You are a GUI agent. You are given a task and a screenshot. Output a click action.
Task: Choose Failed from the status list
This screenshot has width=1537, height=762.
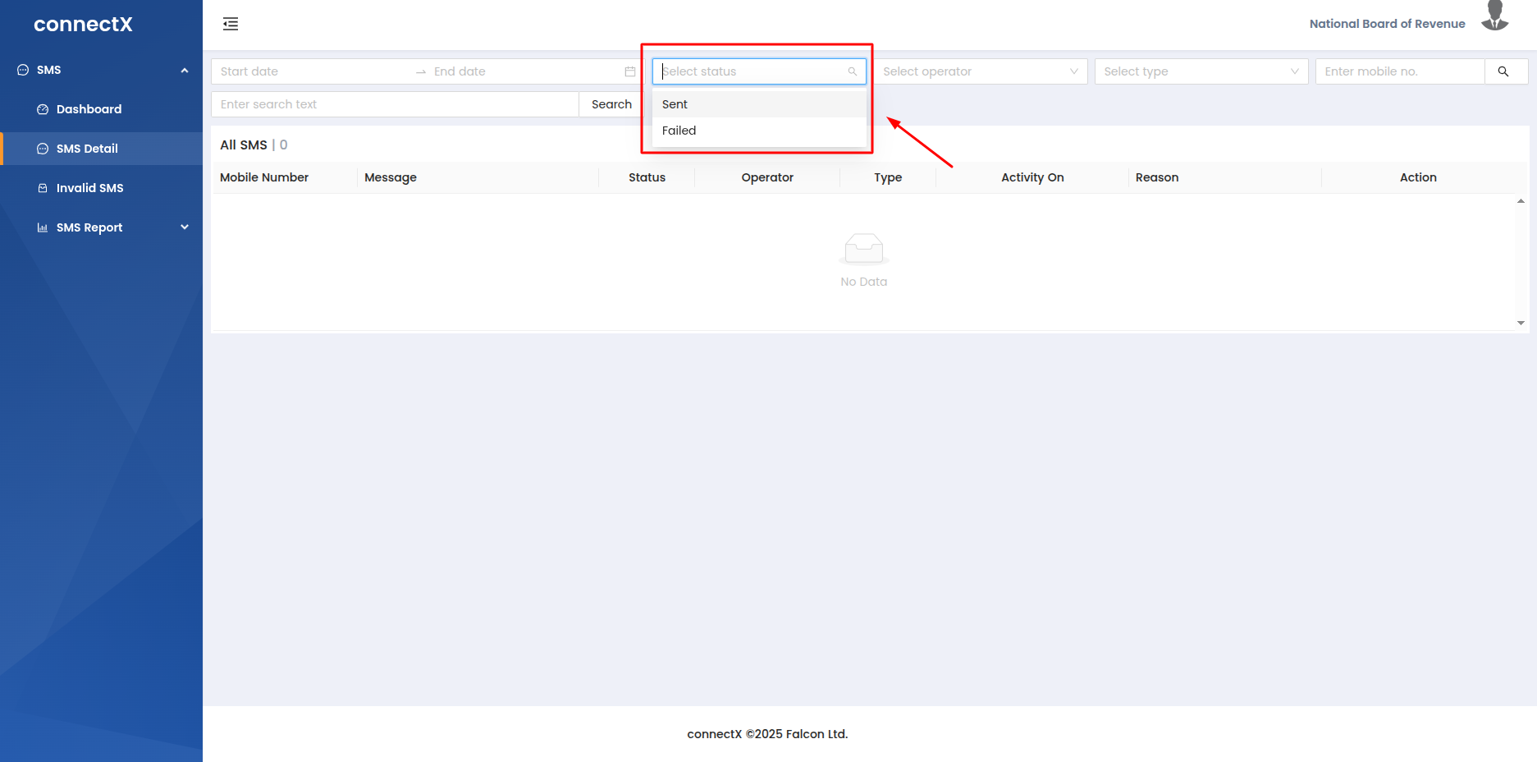pos(679,131)
